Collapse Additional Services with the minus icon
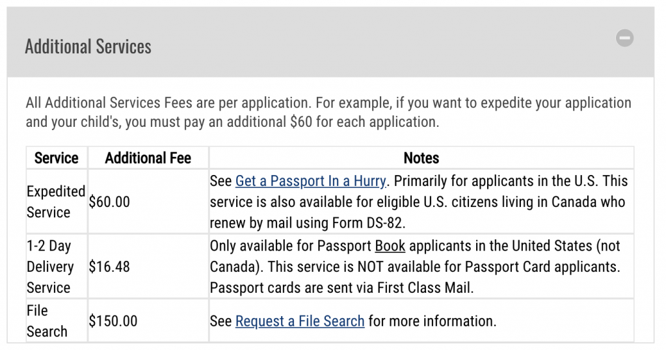Screen dimensions: 666x350 pos(624,38)
